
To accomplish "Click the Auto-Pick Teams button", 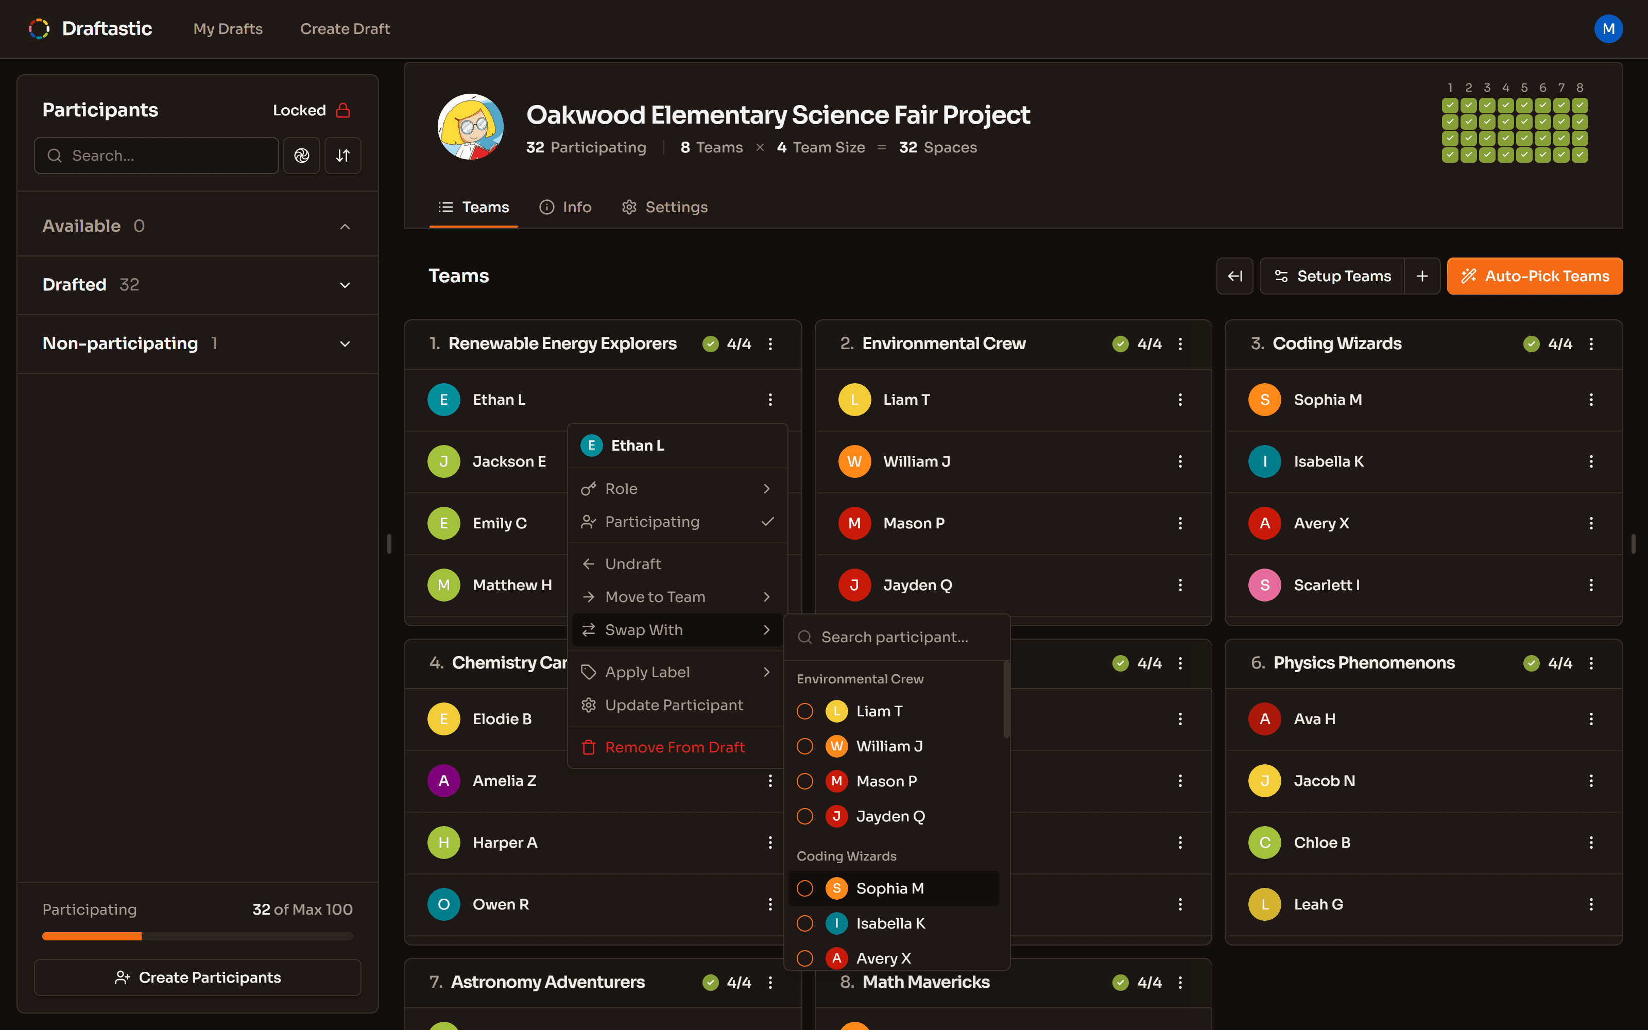I will [1534, 276].
